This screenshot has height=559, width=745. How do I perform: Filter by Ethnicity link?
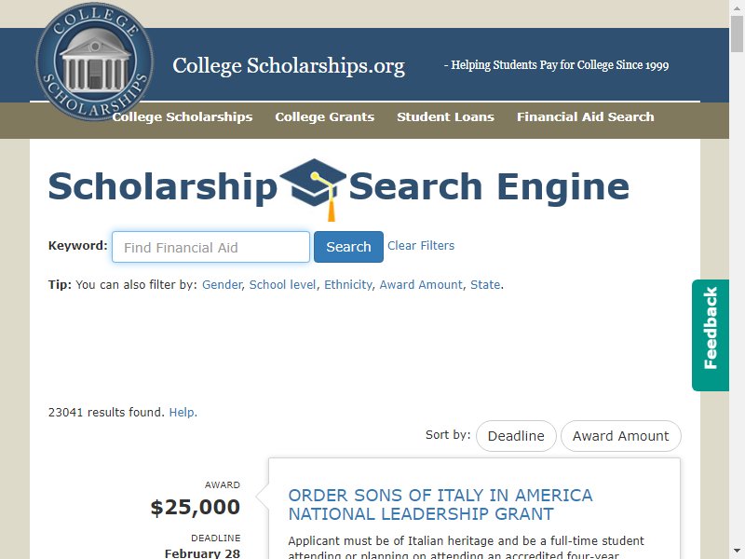click(348, 285)
